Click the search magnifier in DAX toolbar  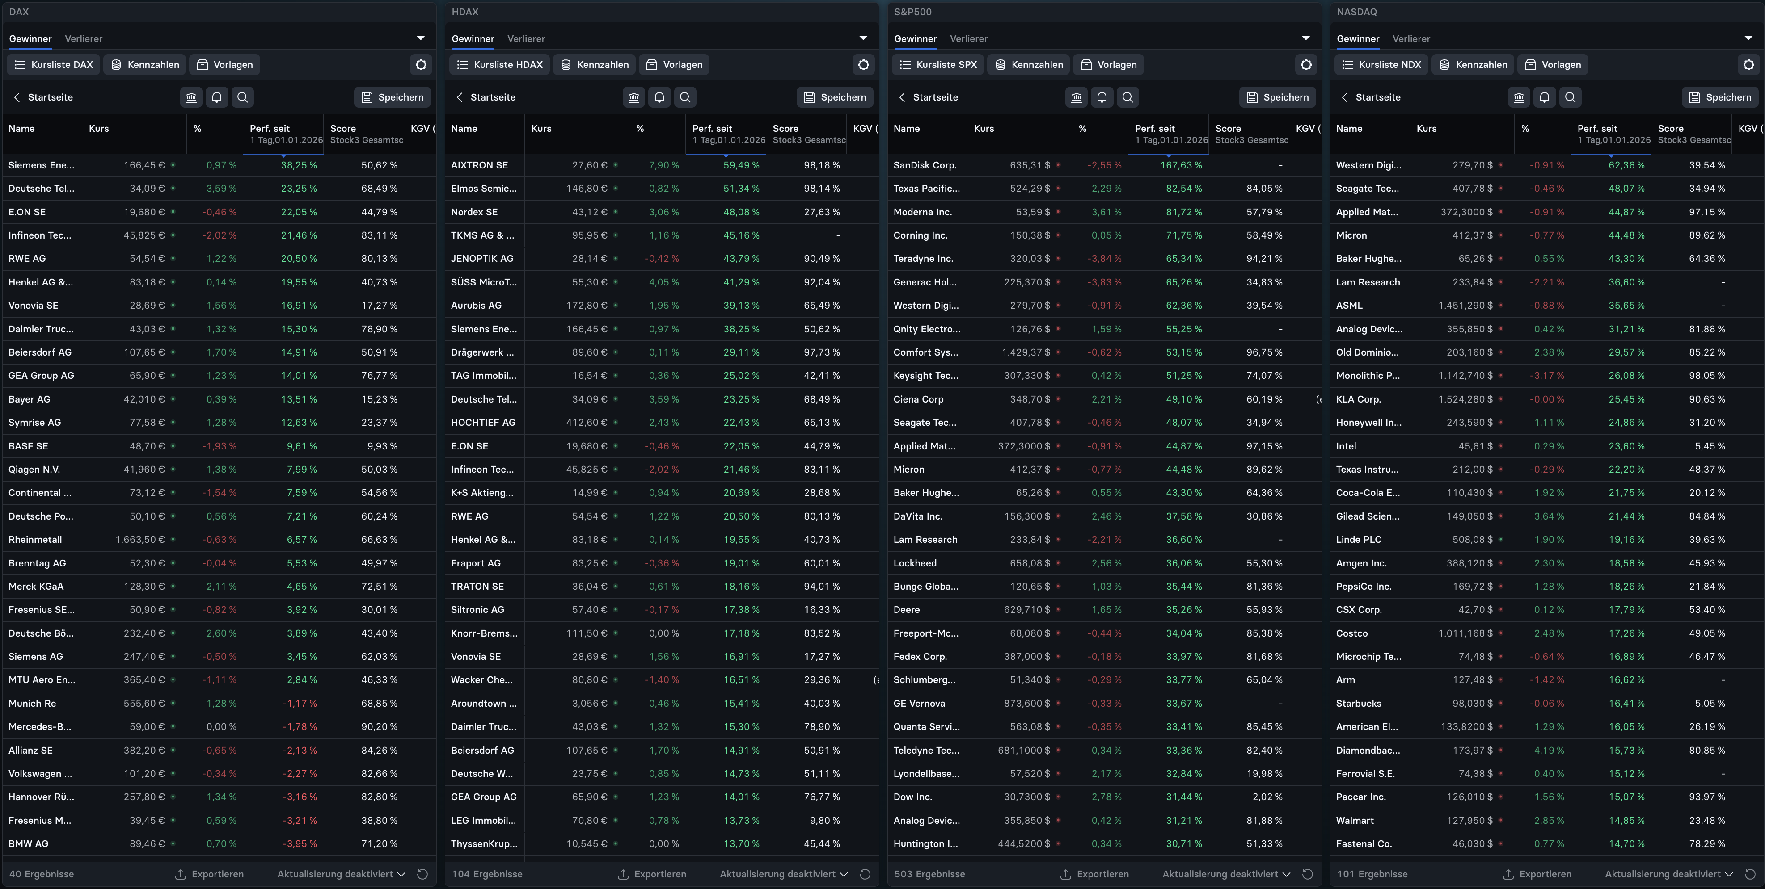[x=243, y=97]
